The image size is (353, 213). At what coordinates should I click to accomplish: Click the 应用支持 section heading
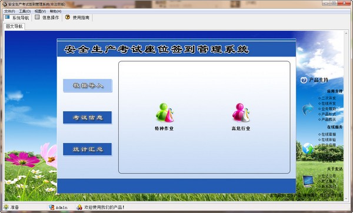click(x=335, y=91)
